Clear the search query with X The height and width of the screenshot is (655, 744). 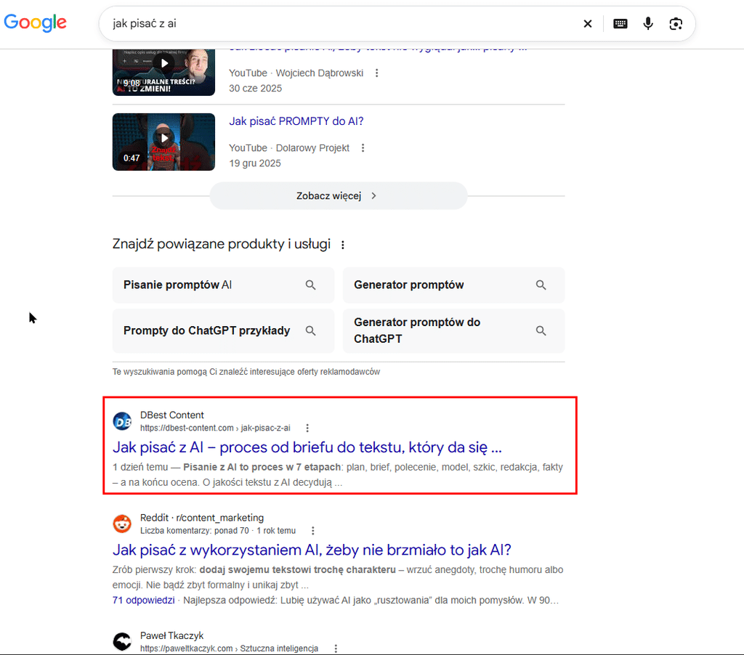pos(587,24)
